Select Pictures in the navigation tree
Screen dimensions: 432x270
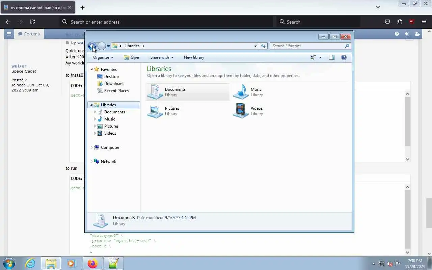click(x=111, y=126)
